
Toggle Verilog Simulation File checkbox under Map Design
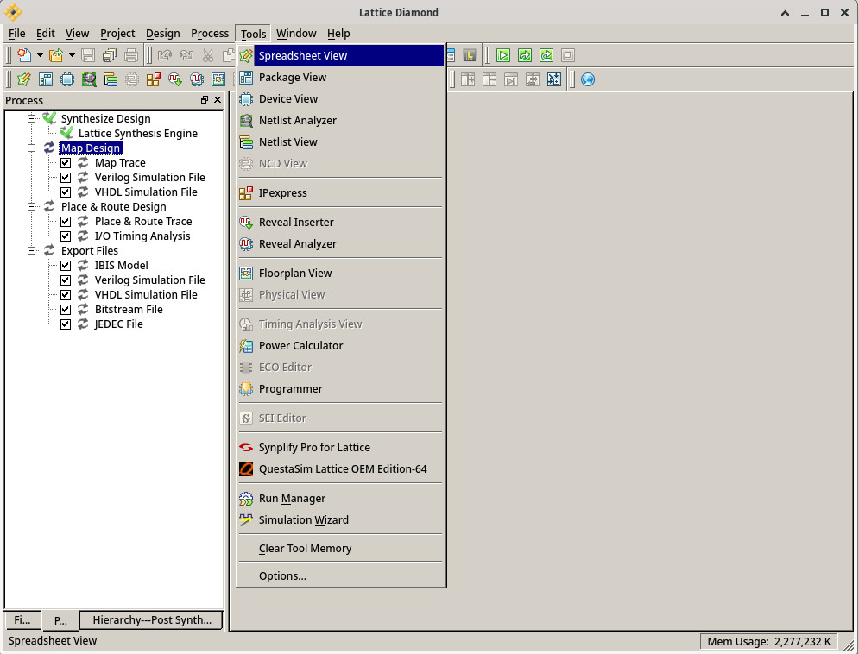pyautogui.click(x=66, y=178)
